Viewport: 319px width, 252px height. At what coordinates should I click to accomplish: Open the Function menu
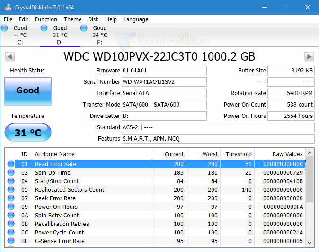(x=46, y=19)
